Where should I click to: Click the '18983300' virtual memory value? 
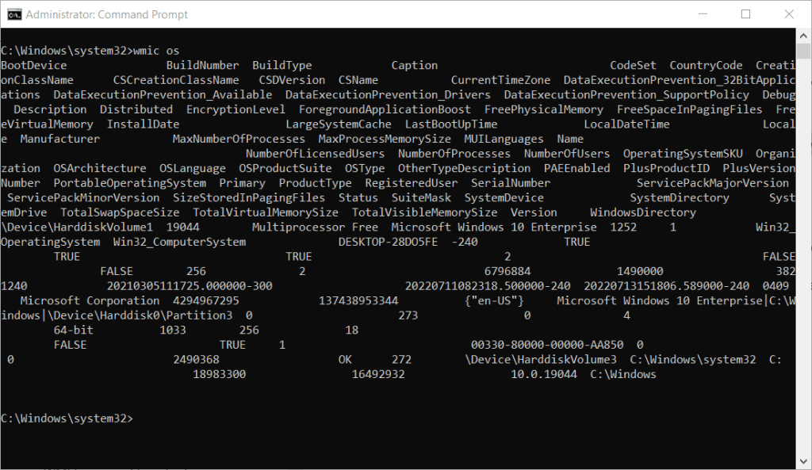pos(219,375)
